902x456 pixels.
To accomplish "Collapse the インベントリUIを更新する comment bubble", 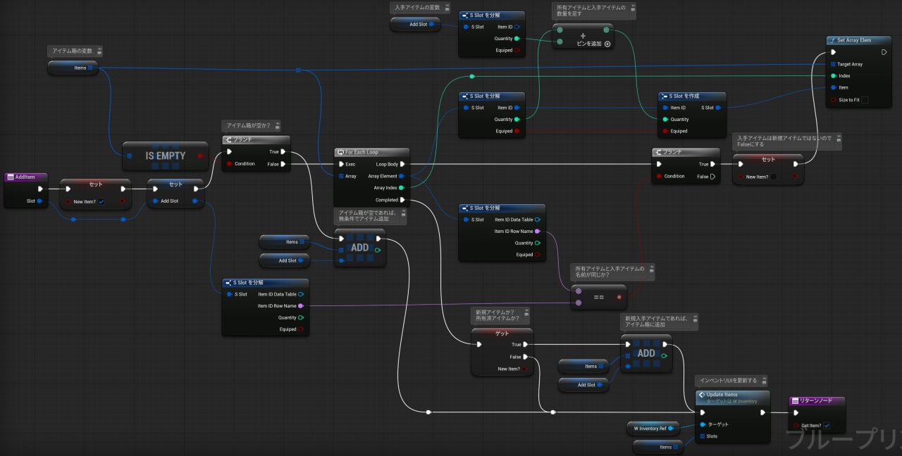I will tap(764, 381).
